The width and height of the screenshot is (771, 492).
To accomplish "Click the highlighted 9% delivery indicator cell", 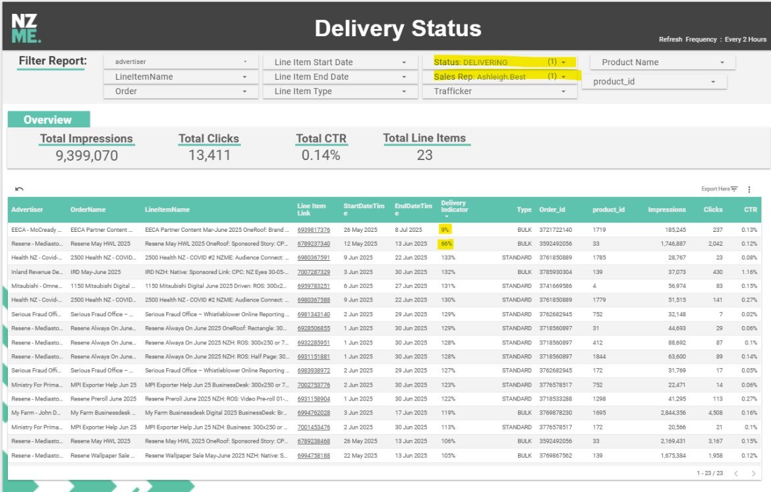I will coord(445,230).
